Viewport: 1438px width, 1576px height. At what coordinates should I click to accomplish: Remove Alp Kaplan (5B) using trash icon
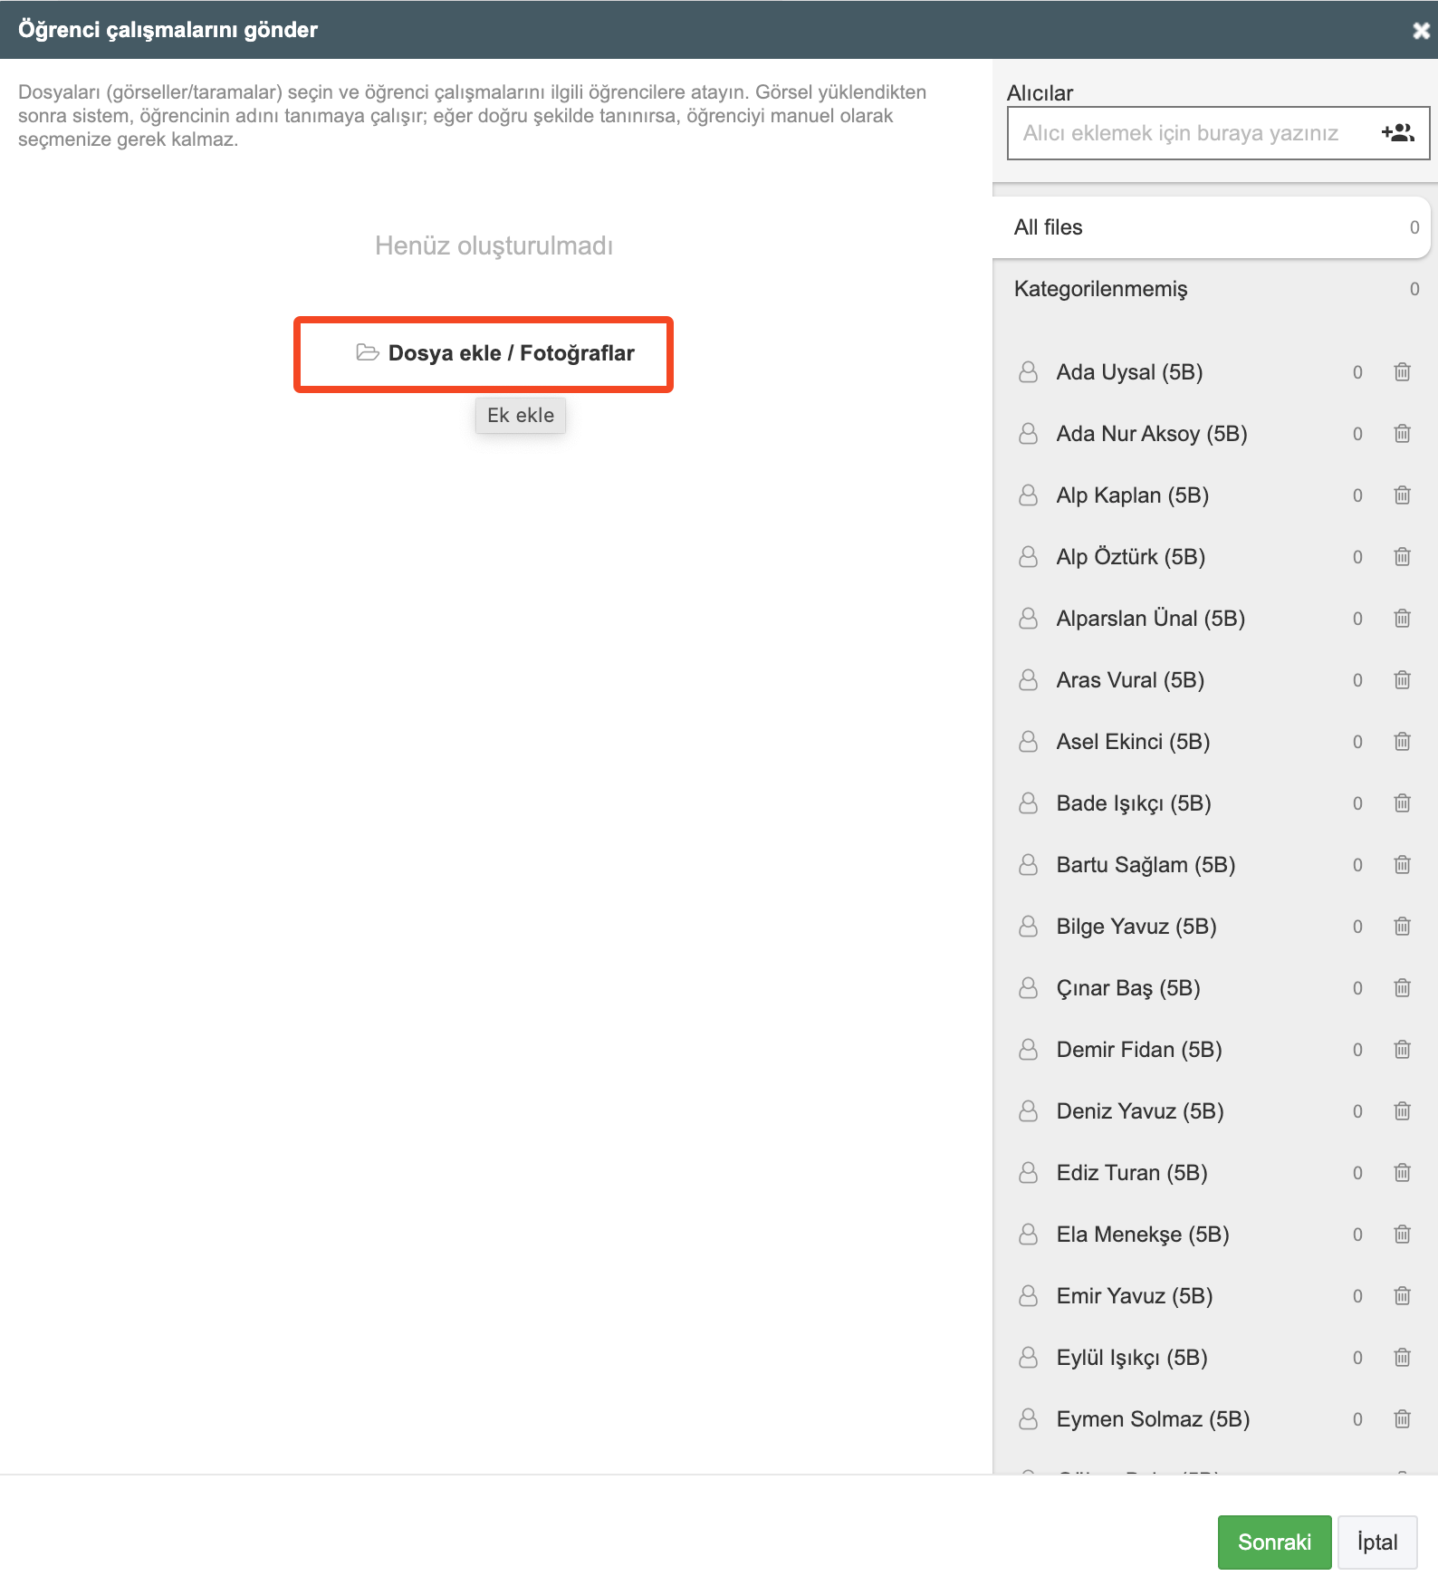click(1402, 495)
